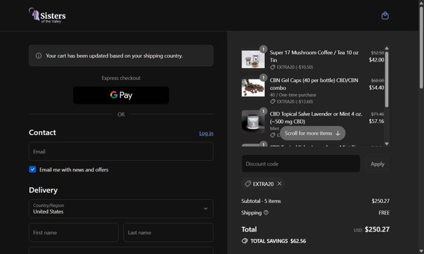Screen dimensions: 424x254
Task: Click the $57.16 price text
Action: [376, 121]
